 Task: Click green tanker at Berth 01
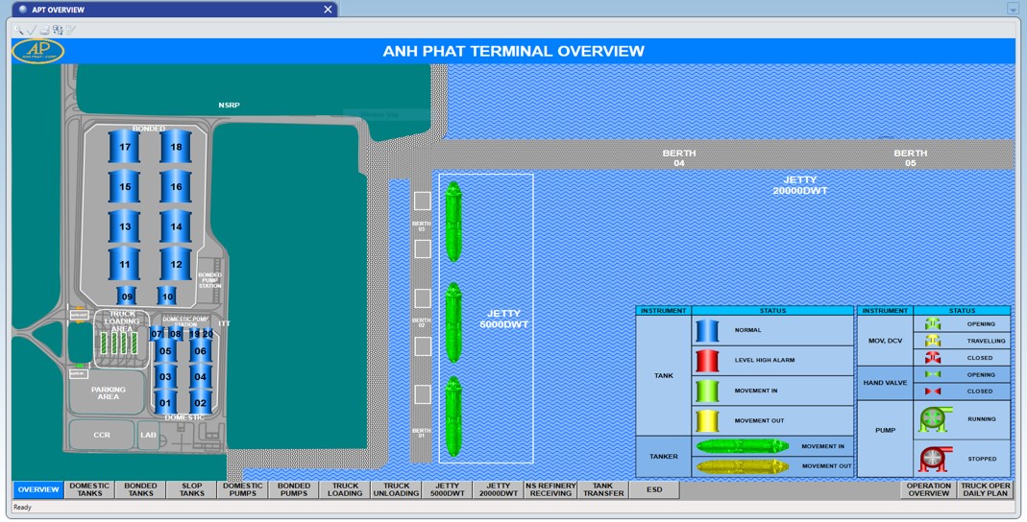pos(453,416)
